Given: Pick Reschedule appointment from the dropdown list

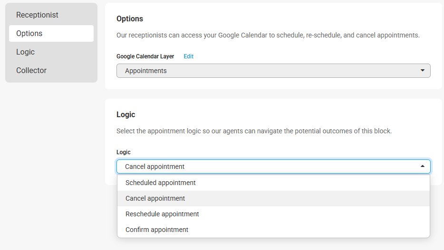Looking at the screenshot, I should [162, 214].
